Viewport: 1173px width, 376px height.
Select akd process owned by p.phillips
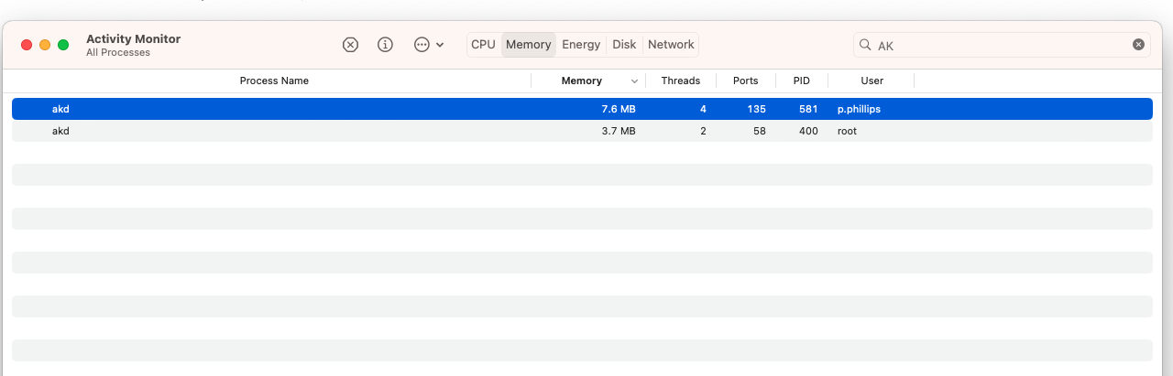(367, 109)
